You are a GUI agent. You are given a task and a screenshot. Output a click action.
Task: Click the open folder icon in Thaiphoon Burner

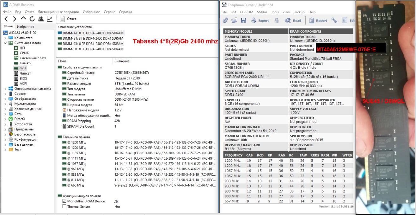tap(234, 21)
